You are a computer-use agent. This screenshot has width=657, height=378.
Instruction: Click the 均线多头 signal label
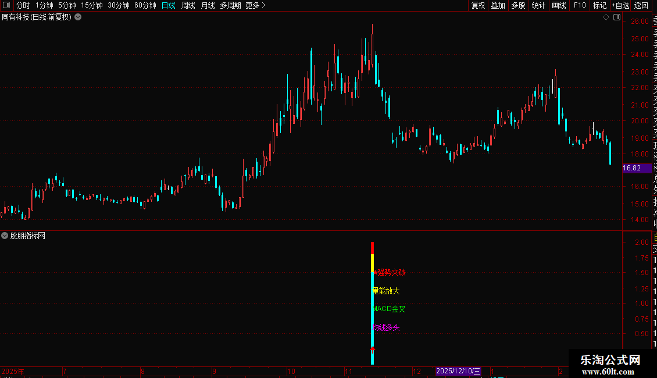[386, 327]
